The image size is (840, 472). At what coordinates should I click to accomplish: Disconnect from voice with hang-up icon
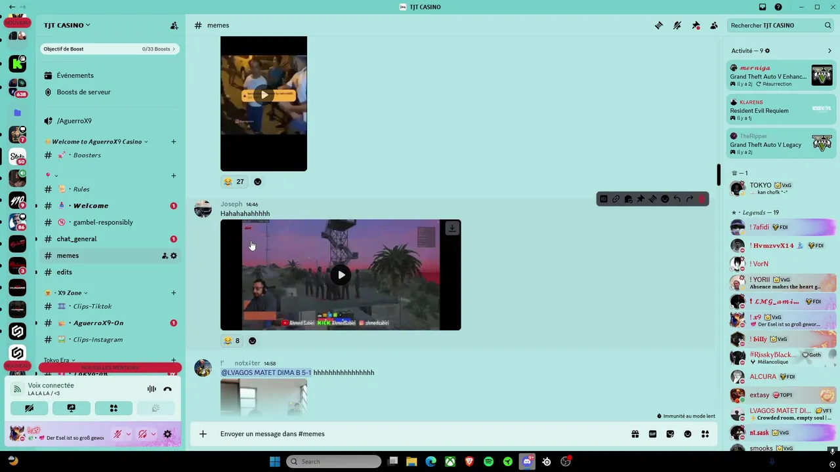click(x=167, y=389)
